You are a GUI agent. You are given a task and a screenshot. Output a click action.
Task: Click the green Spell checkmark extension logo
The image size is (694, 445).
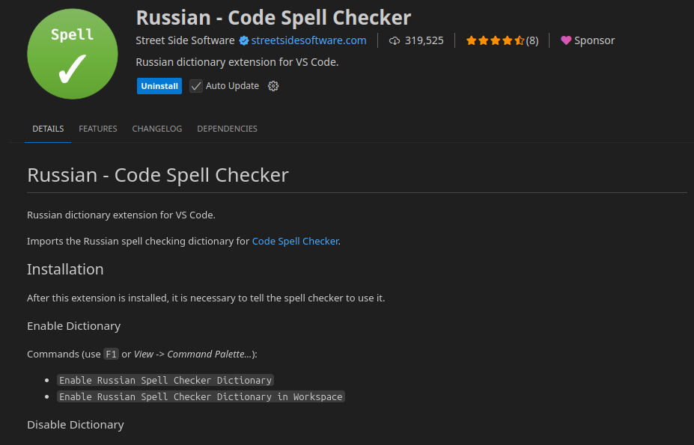71,54
